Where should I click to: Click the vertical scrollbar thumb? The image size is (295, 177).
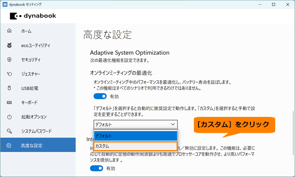coord(293,133)
